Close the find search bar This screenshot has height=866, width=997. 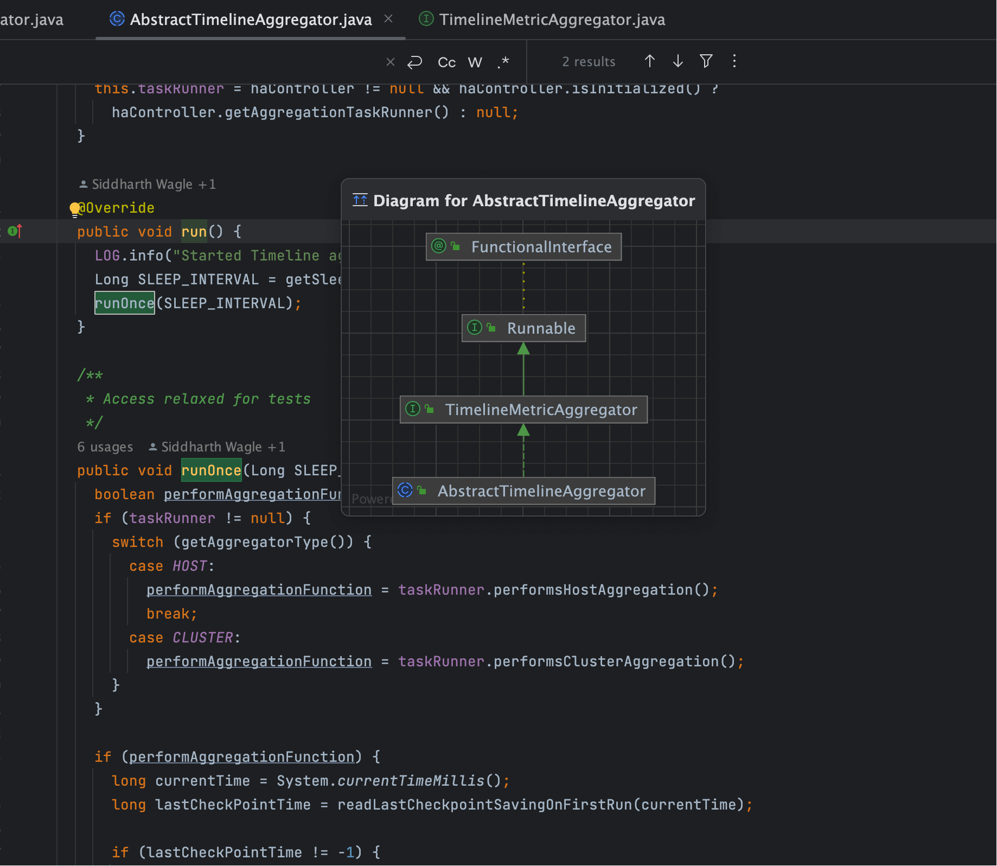[x=390, y=62]
